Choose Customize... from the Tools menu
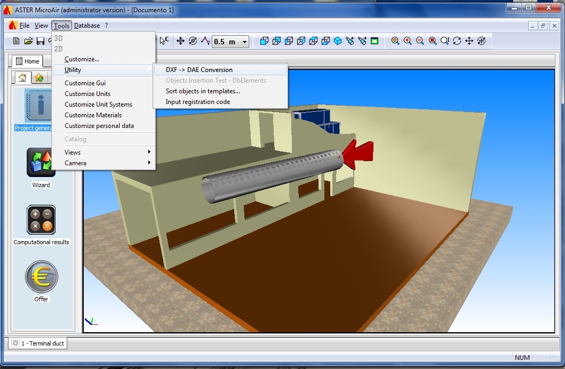 click(x=104, y=59)
